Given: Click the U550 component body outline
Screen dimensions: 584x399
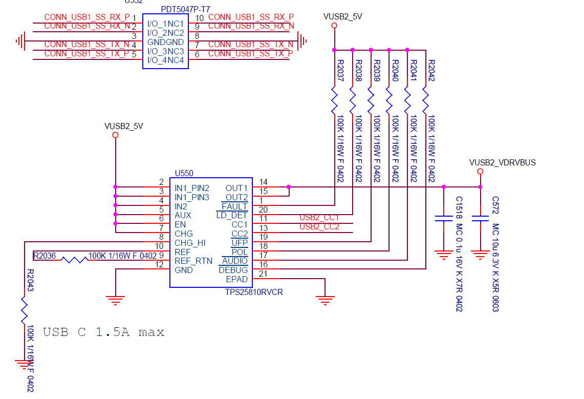Looking at the screenshot, I should (211, 233).
